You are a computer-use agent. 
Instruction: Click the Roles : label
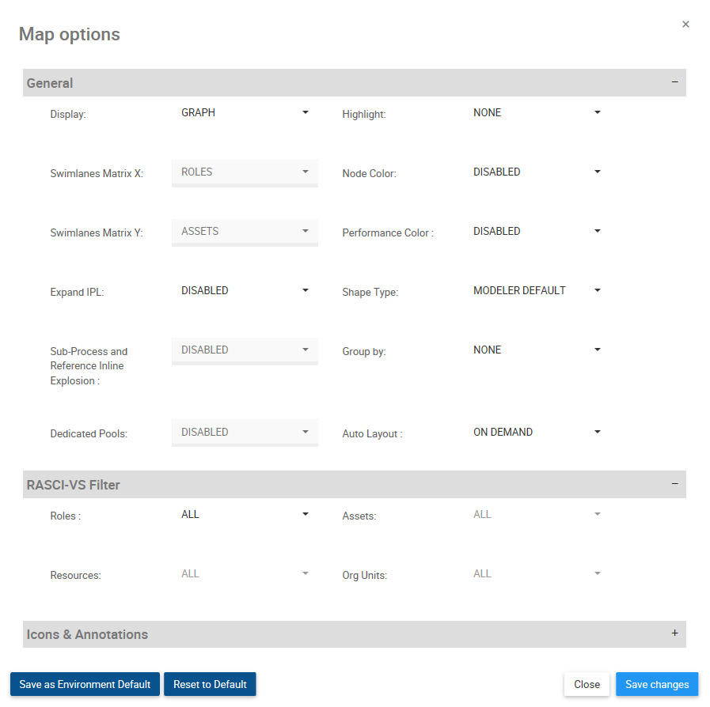pyautogui.click(x=66, y=516)
